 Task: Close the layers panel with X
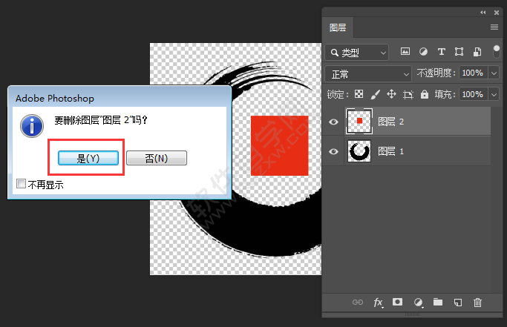pos(497,13)
